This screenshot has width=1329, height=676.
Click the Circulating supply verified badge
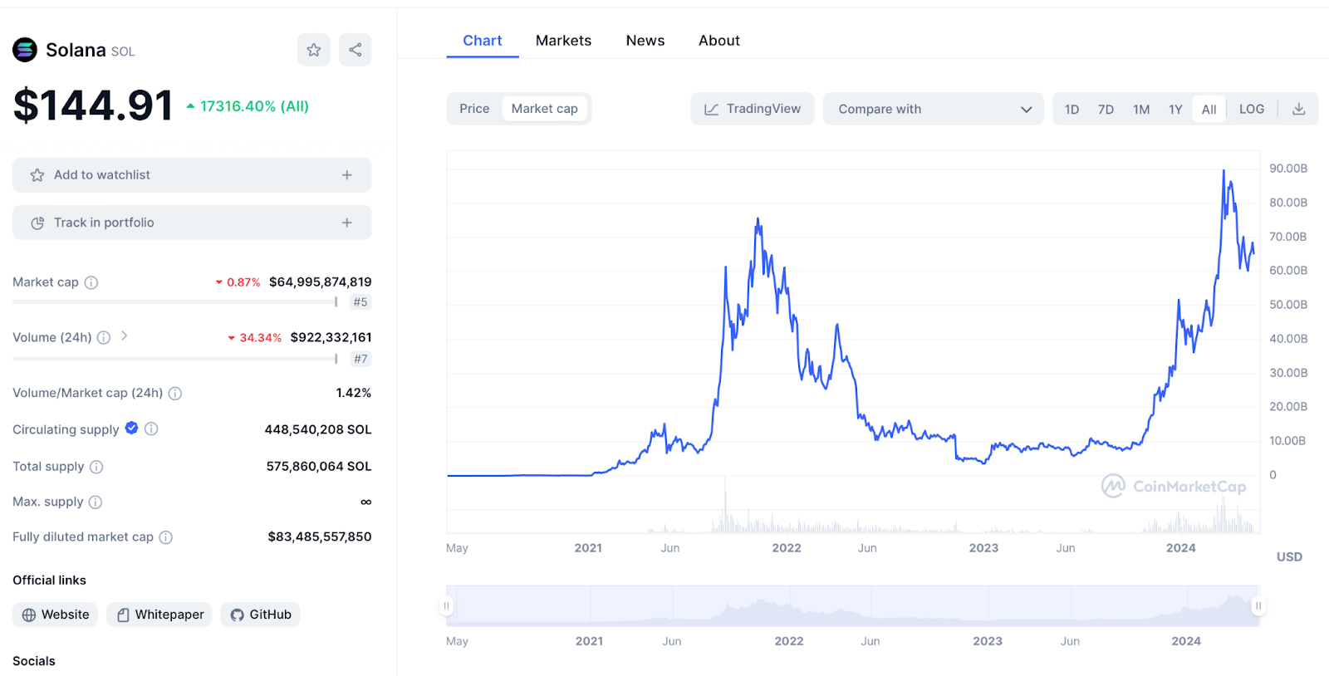(131, 429)
